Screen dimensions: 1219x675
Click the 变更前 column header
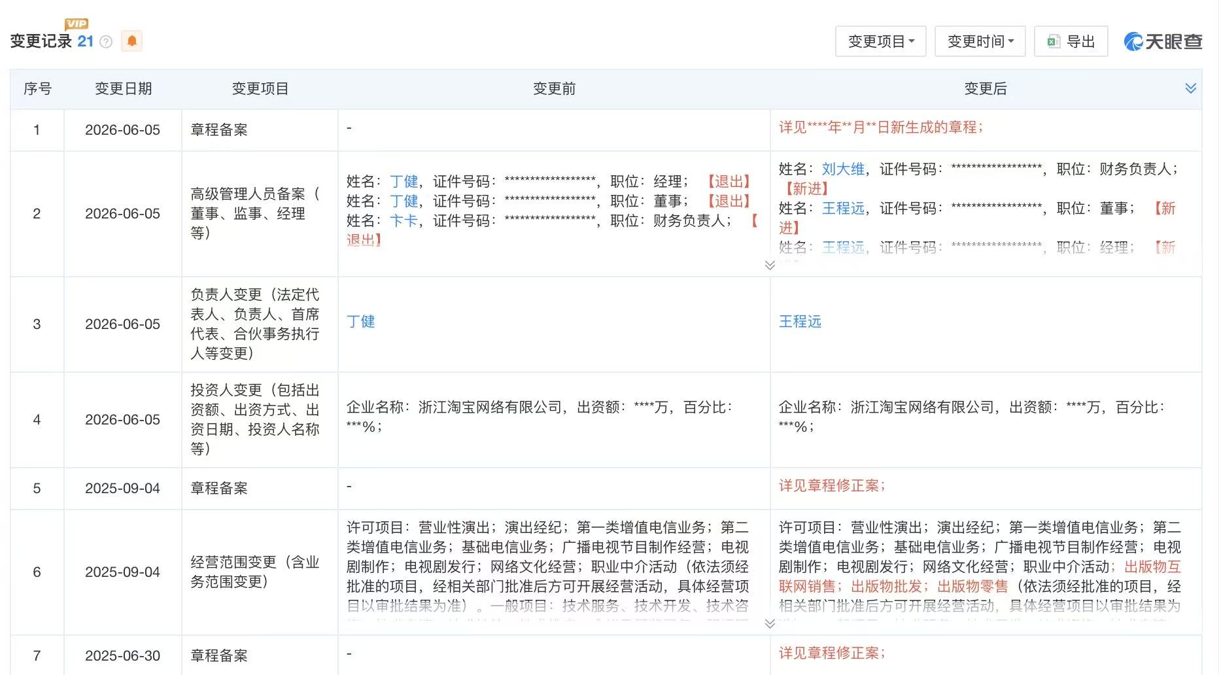[554, 88]
